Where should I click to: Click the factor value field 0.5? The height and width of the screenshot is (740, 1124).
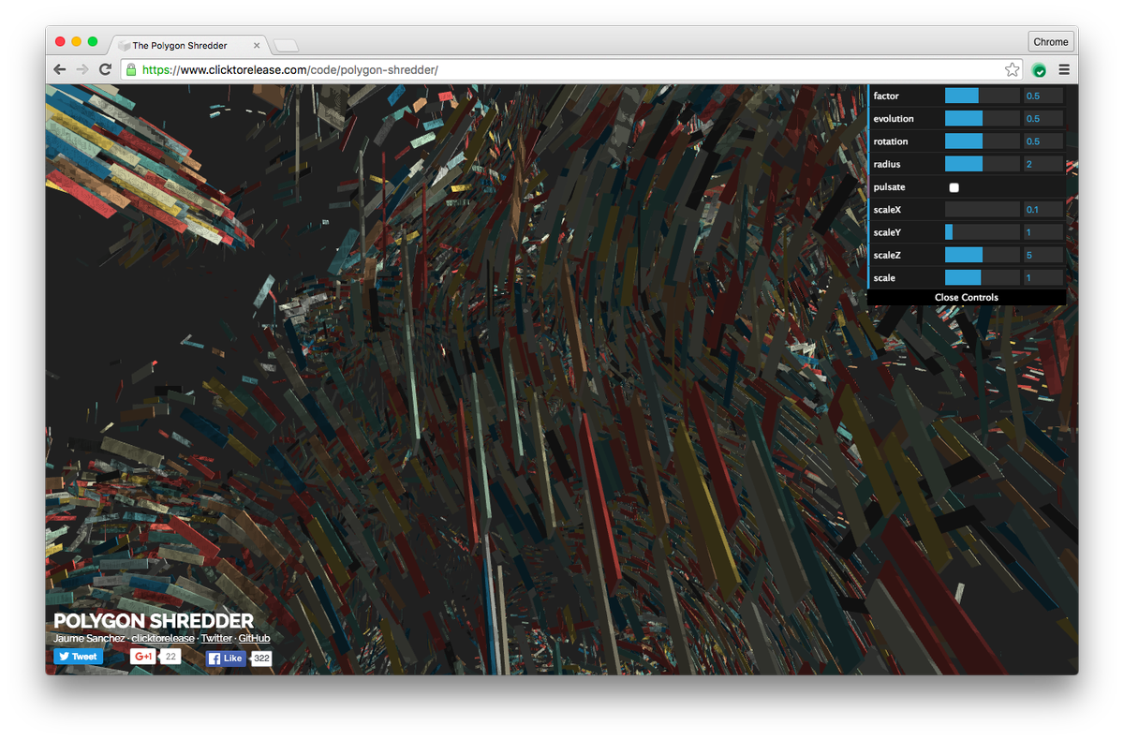coord(1043,96)
